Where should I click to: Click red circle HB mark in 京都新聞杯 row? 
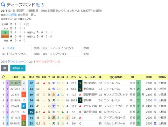44,95
